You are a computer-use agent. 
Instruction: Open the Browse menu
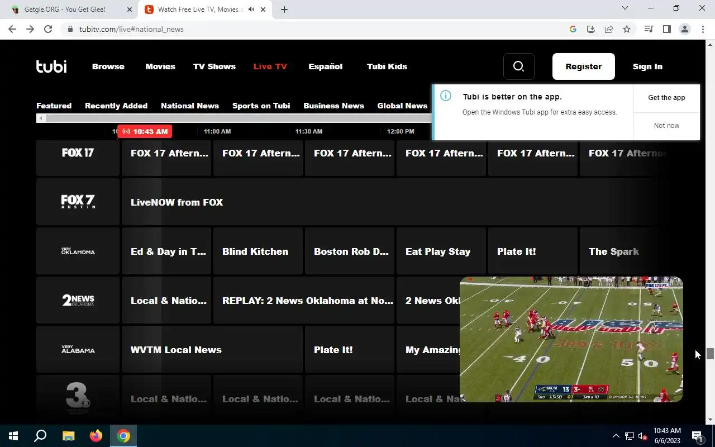[x=108, y=66]
